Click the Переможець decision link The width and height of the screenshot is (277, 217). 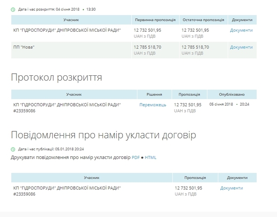[x=153, y=105]
